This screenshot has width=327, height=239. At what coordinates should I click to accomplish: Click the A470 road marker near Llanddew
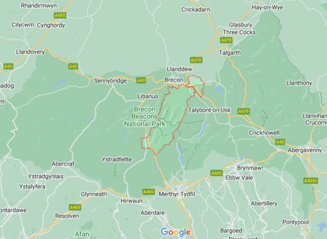point(196,60)
